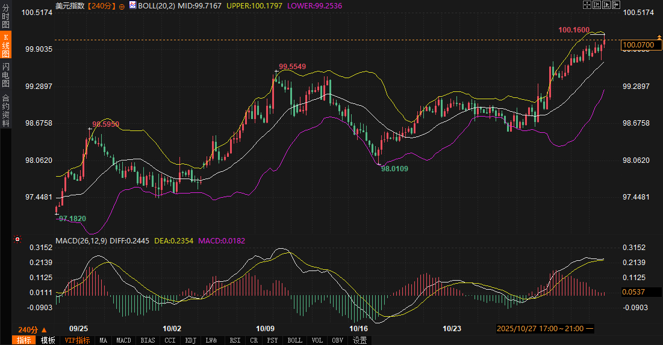Toggle the BOLL indicator in bottom bar
663x345 pixels.
pos(295,340)
